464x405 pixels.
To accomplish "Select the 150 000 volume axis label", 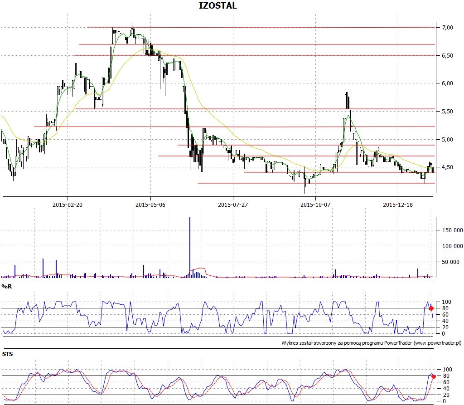I will 452,230.
